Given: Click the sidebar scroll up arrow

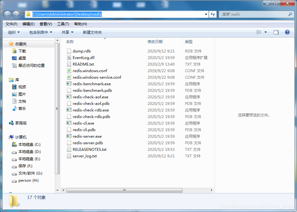Looking at the screenshot, I should coord(57,40).
